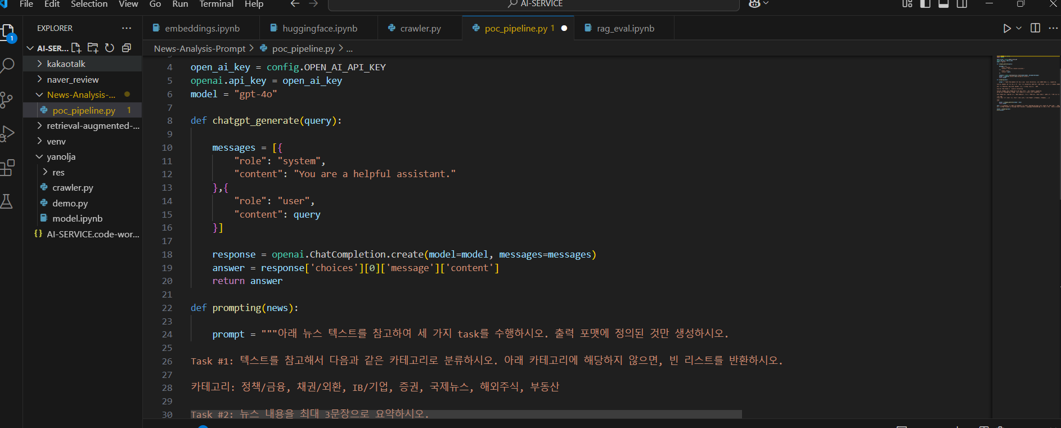The width and height of the screenshot is (1061, 428).
Task: Open the File menu
Action: [x=26, y=4]
